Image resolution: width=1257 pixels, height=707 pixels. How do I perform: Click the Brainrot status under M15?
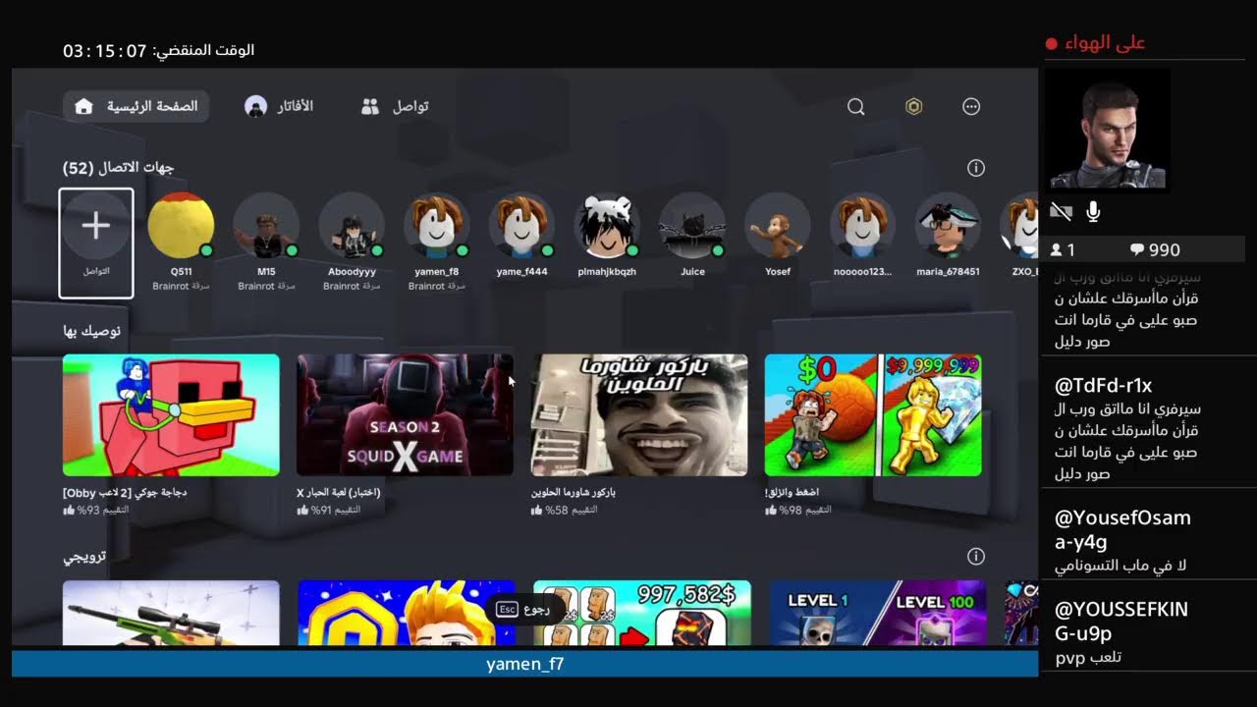coord(266,286)
